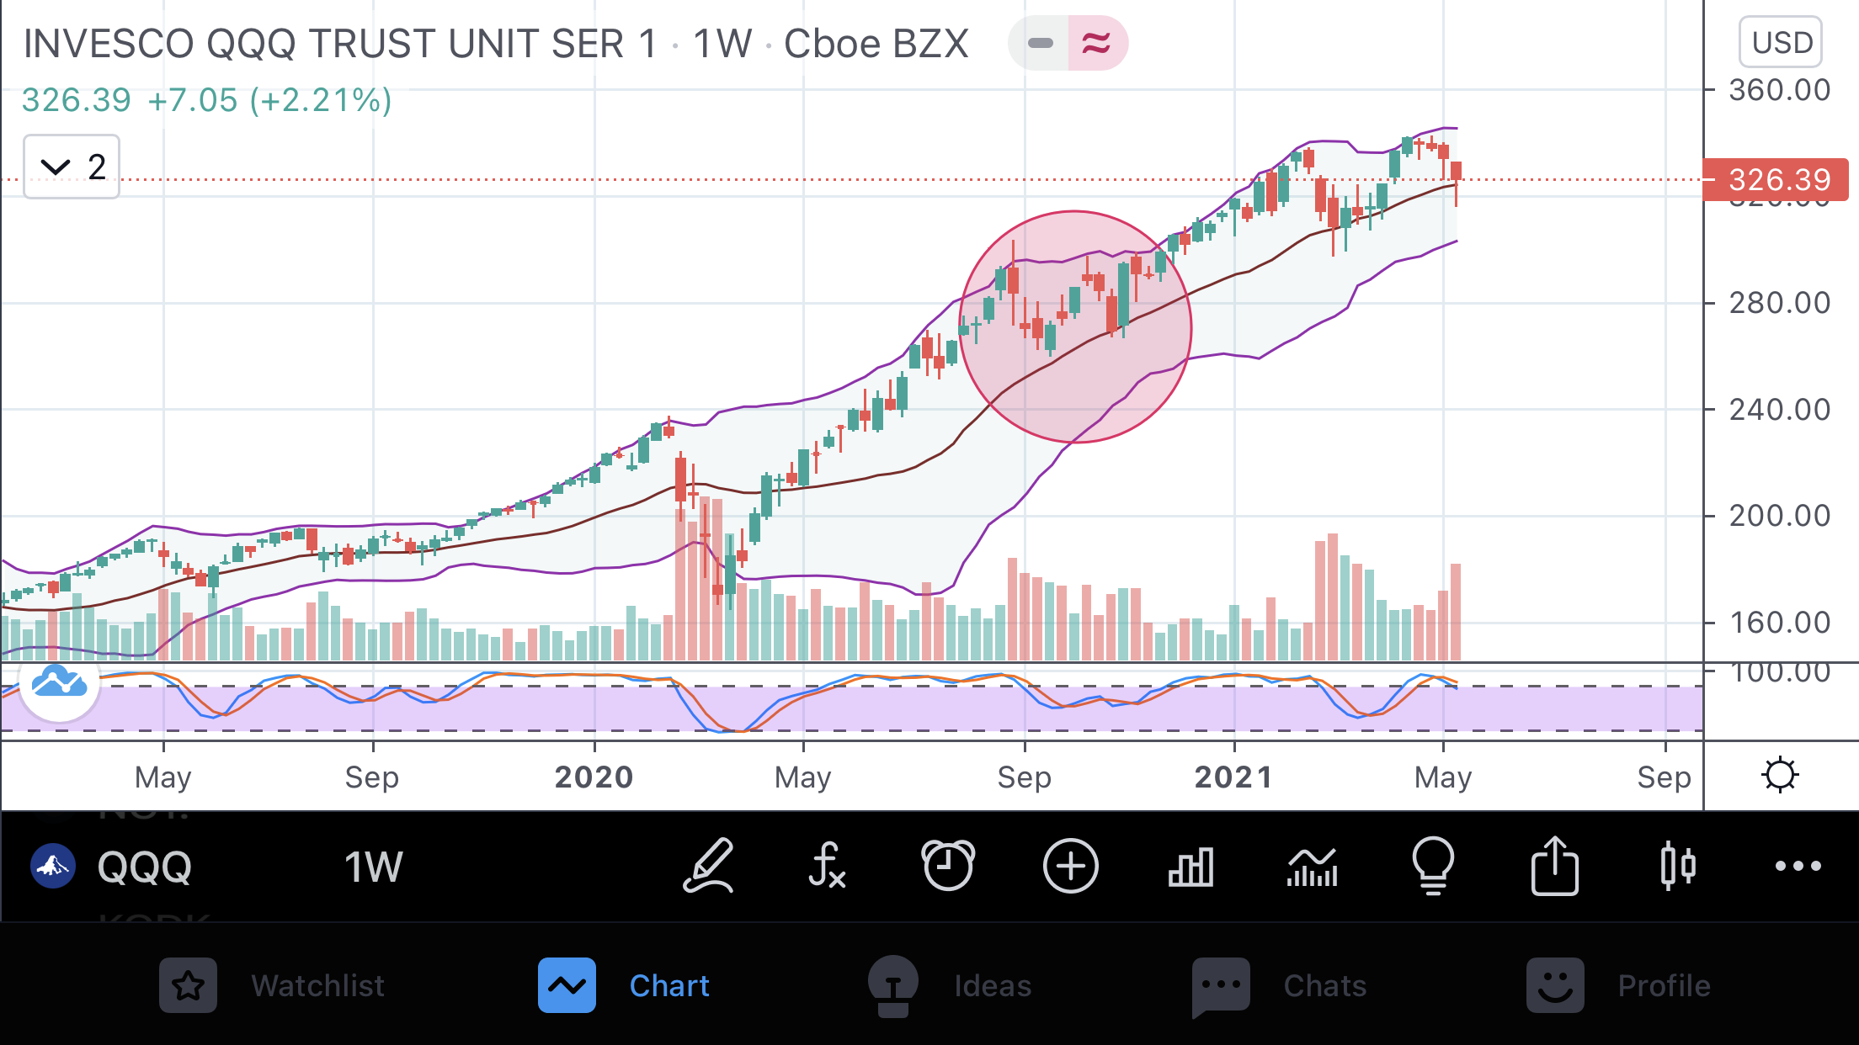Open the Ideas tab
The image size is (1859, 1045).
[x=949, y=985]
